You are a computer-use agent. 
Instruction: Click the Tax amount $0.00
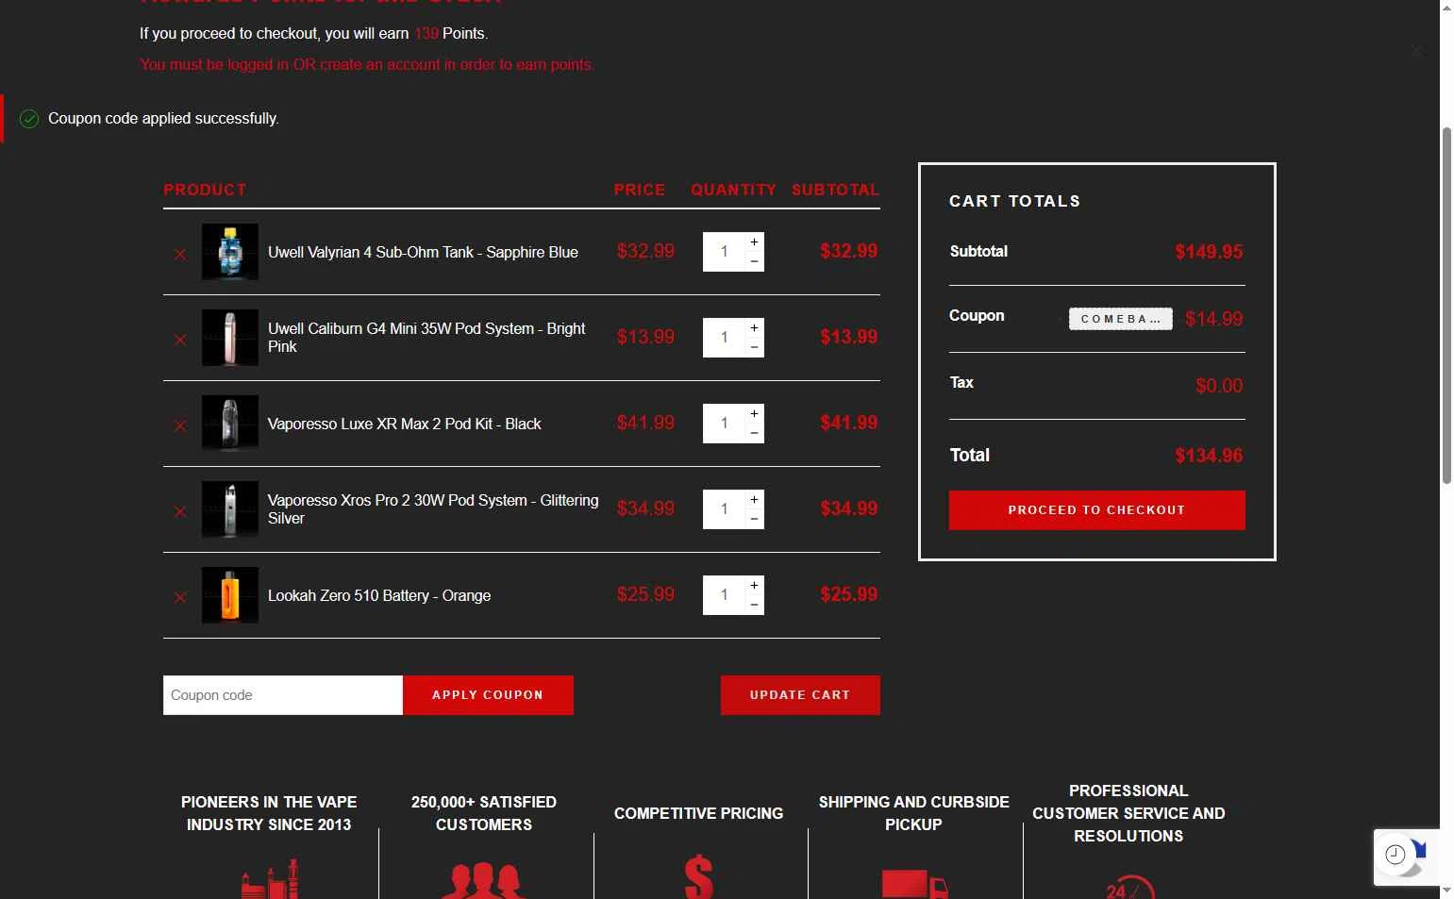coord(1219,386)
